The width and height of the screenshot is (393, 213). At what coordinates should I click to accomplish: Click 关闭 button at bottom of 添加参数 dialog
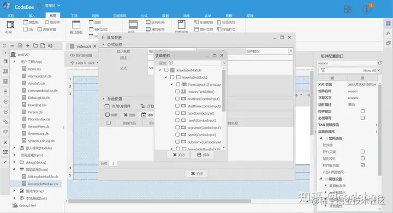[x=196, y=173]
